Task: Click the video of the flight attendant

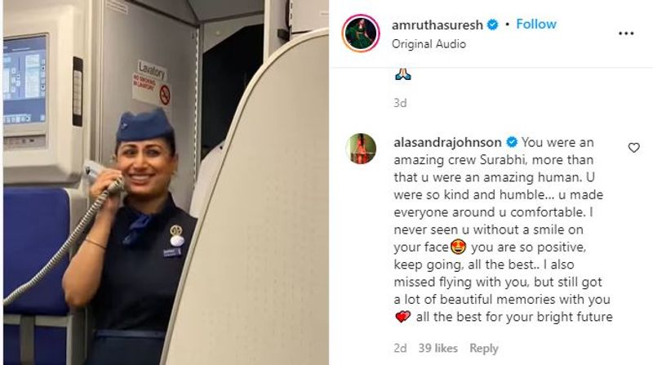Action: 166,183
